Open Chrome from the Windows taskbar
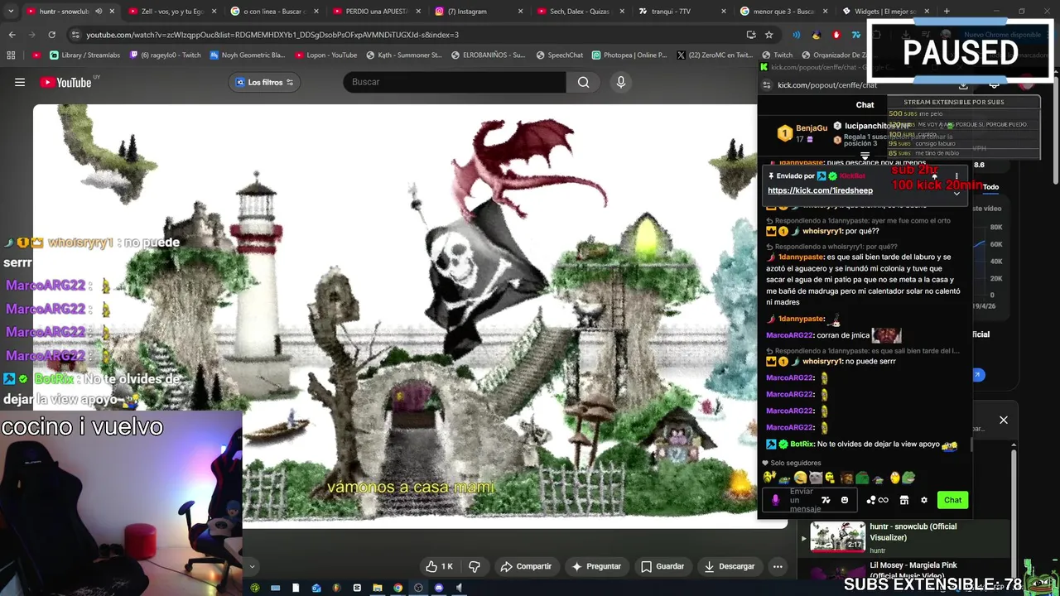This screenshot has height=596, width=1060. click(x=397, y=588)
